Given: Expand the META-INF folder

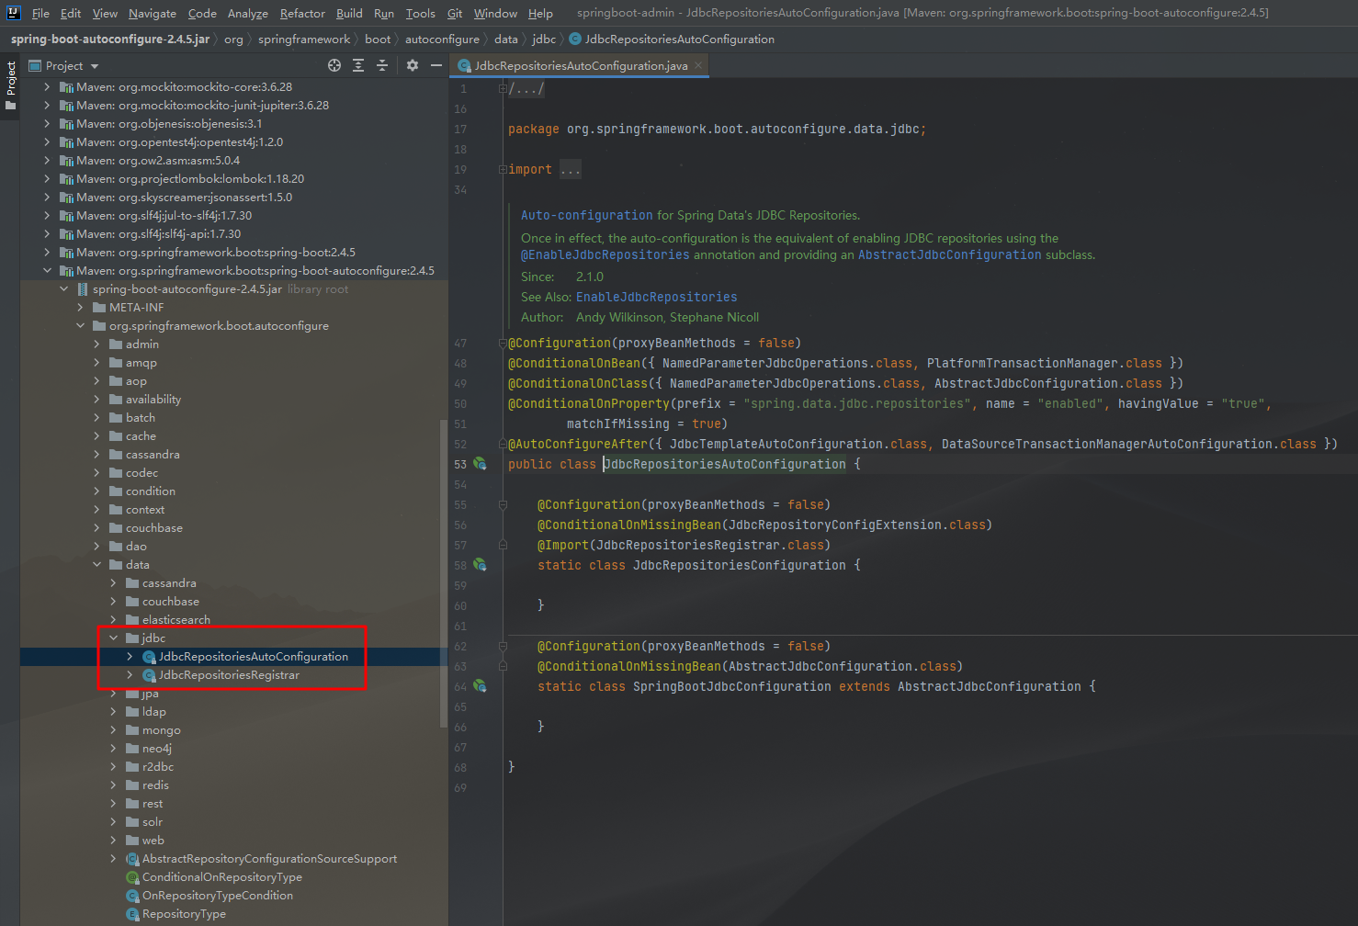Looking at the screenshot, I should click(x=80, y=308).
